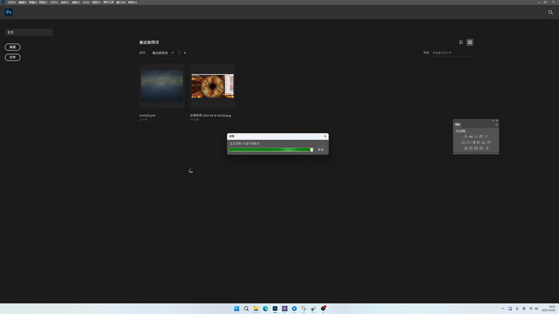Add a Levels adjustment

pos(470,137)
